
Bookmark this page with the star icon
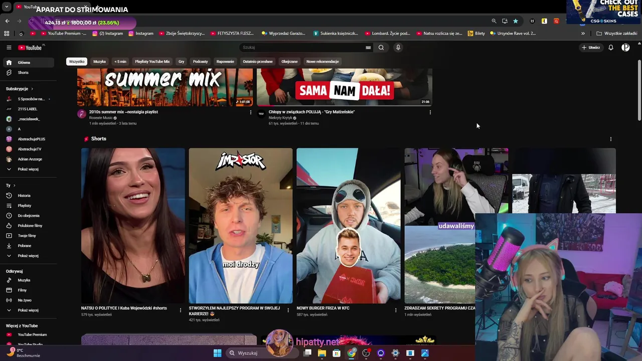tap(515, 21)
